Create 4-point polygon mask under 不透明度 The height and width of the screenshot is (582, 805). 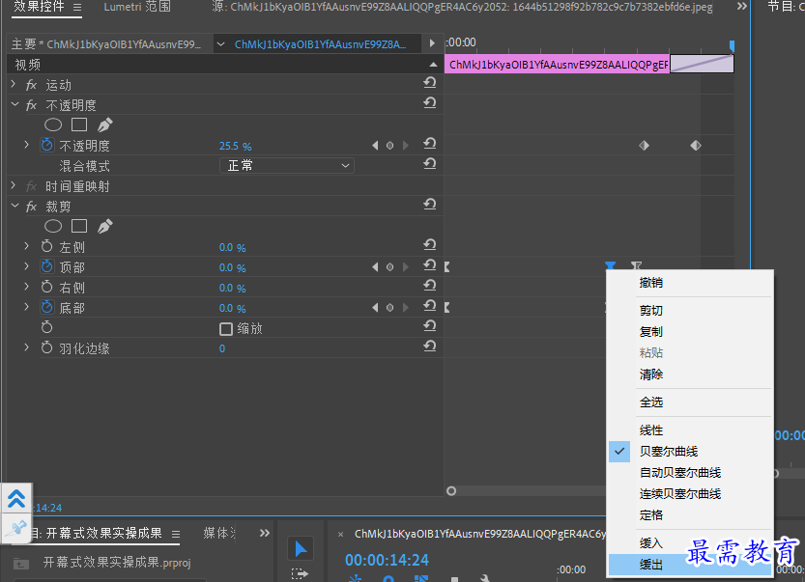click(79, 125)
